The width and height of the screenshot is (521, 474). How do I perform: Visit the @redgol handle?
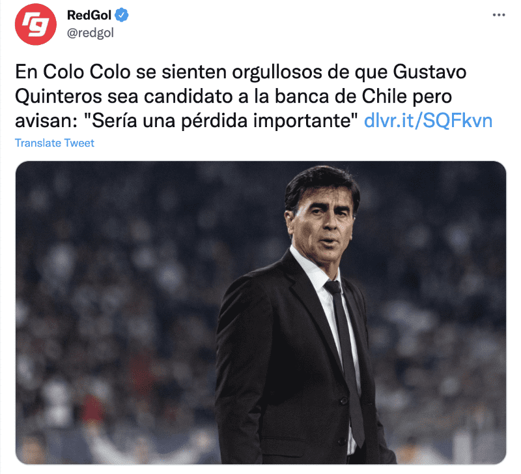[91, 33]
